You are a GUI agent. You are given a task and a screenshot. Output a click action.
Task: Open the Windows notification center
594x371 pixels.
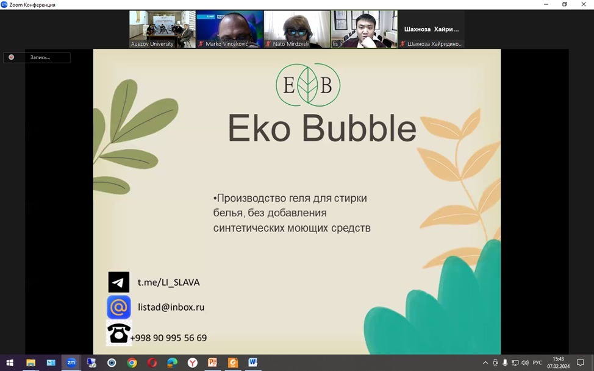point(581,362)
